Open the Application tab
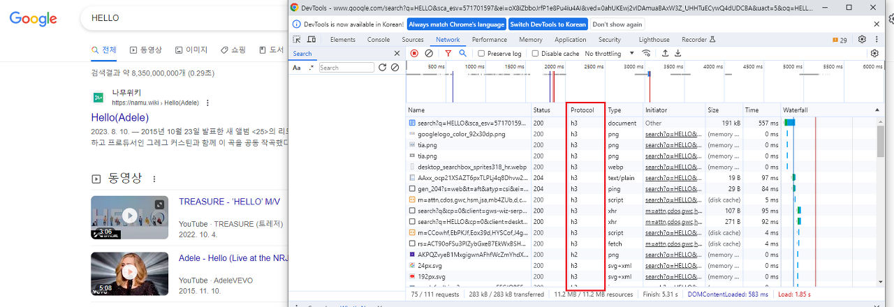 (x=571, y=40)
